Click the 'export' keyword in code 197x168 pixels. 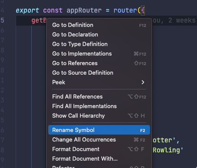pyautogui.click(x=27, y=10)
